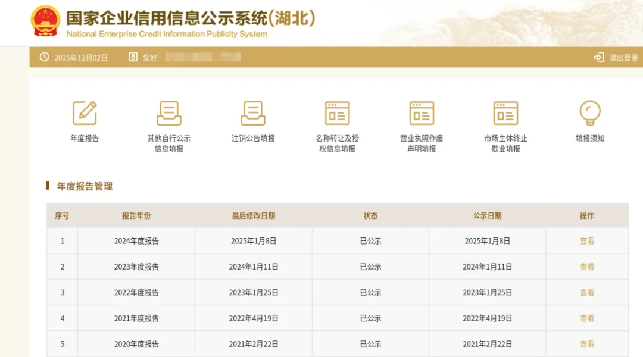Click 2025年1月8日 in the 公示日期 column
The image size is (643, 357).
(x=487, y=241)
